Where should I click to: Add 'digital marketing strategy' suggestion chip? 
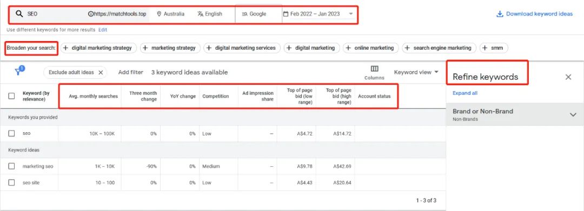pos(98,48)
